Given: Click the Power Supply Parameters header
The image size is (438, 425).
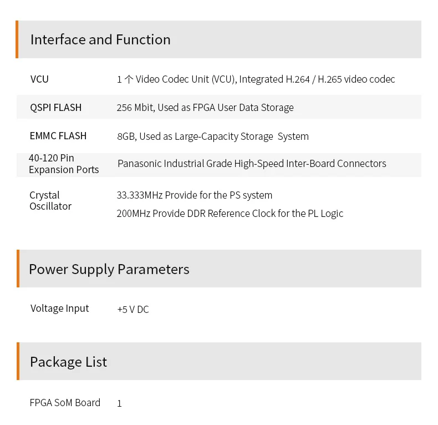Looking at the screenshot, I should (x=109, y=270).
